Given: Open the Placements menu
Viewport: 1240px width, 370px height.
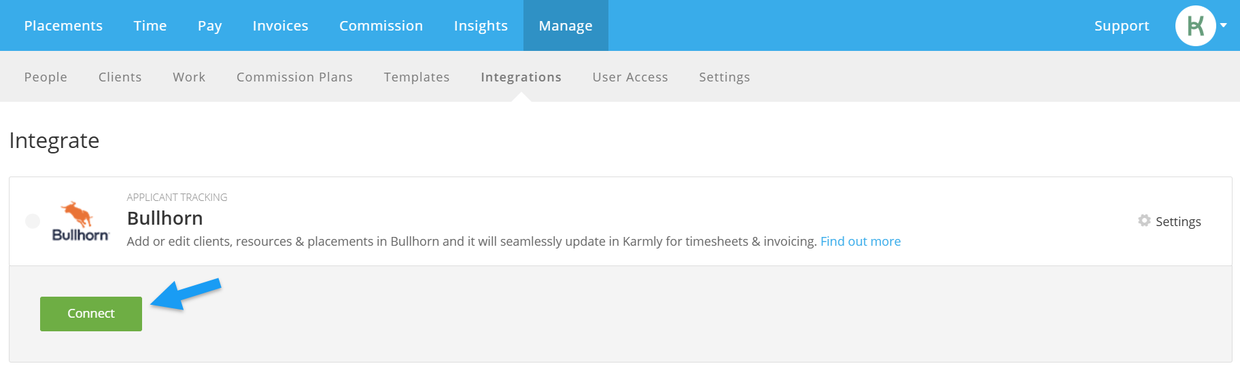Looking at the screenshot, I should tap(63, 26).
